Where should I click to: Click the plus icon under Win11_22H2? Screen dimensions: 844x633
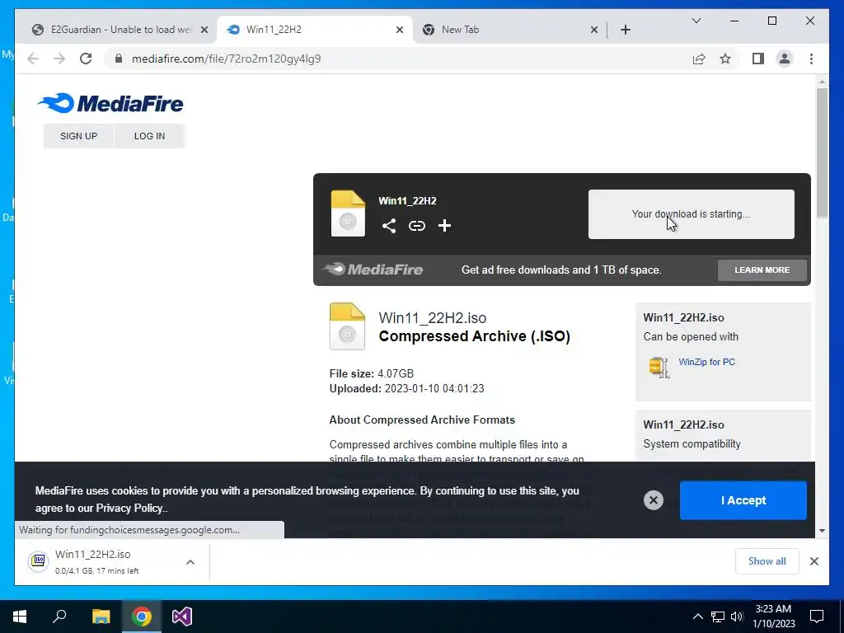click(x=444, y=226)
